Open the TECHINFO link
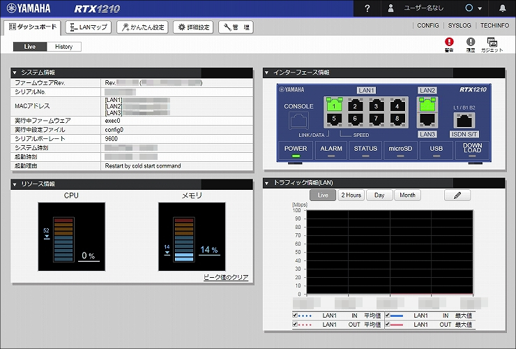This screenshot has width=516, height=349. pyautogui.click(x=494, y=25)
